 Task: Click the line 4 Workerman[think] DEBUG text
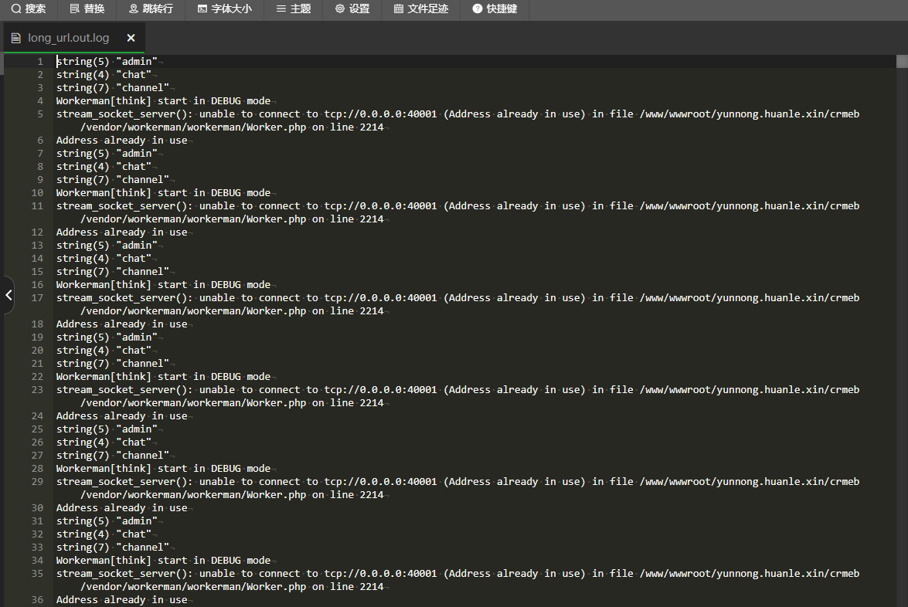[x=163, y=101]
